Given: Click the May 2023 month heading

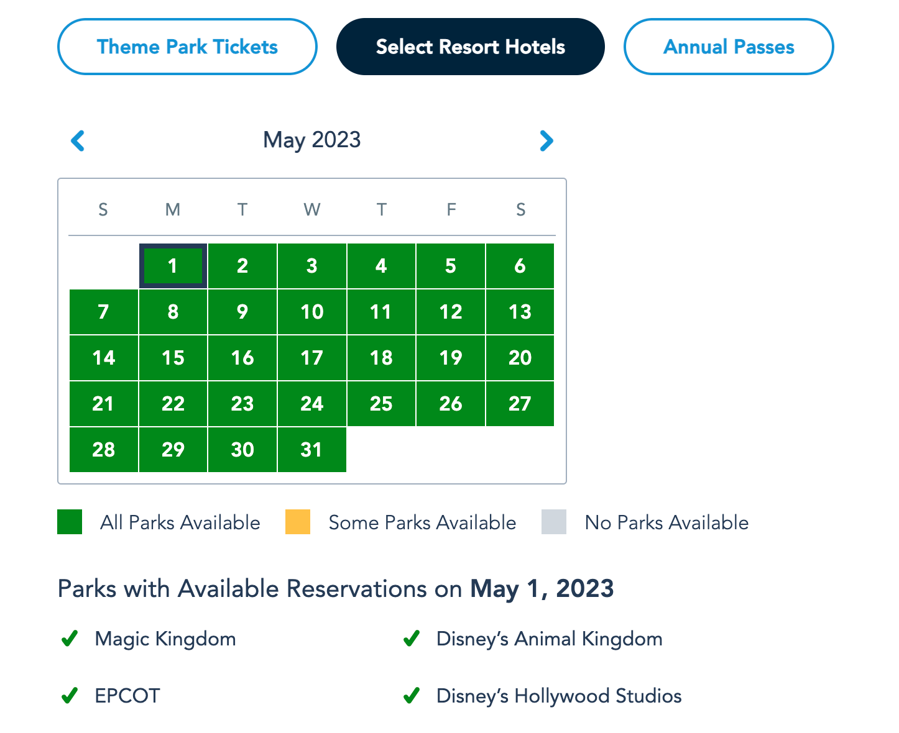Looking at the screenshot, I should pyautogui.click(x=311, y=140).
